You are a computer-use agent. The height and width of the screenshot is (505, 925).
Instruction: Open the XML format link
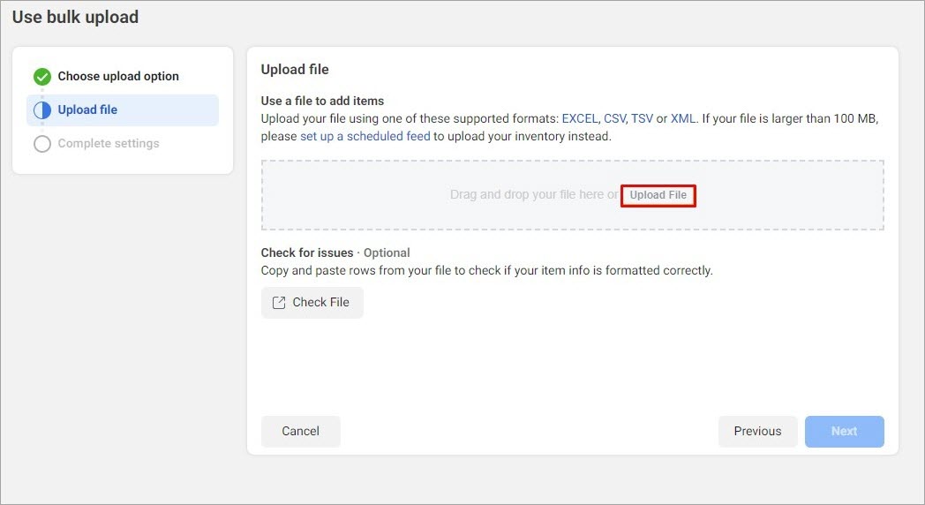[682, 118]
